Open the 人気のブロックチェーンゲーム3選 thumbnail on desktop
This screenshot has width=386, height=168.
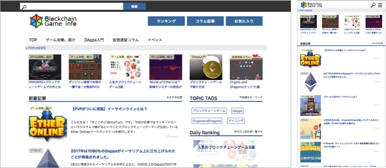(126, 67)
